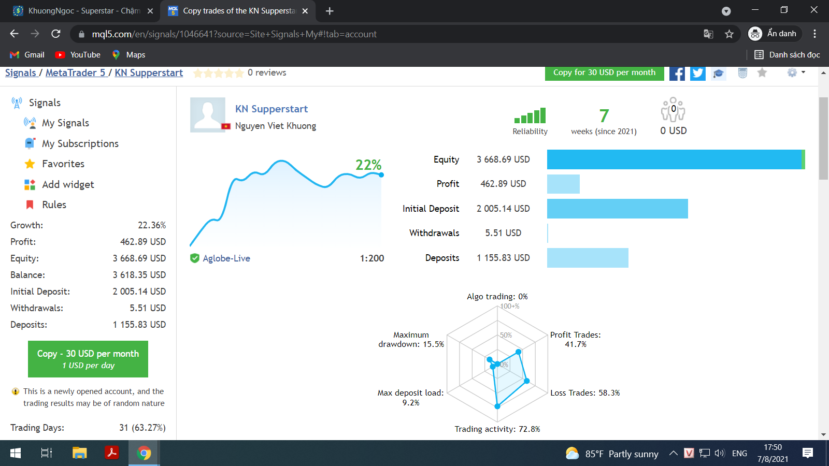
Task: Click the Deposits bar
Action: [x=588, y=258]
